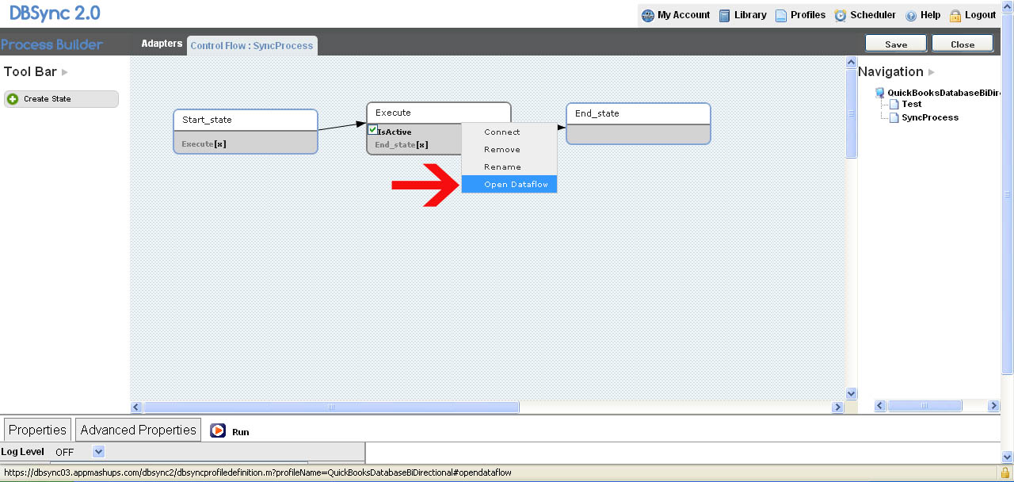1014x482 pixels.
Task: Toggle the IsActive checkbox in Execute
Action: 372,131
